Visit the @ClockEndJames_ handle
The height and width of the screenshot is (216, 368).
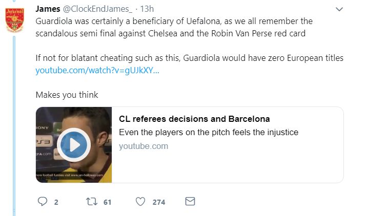(97, 9)
